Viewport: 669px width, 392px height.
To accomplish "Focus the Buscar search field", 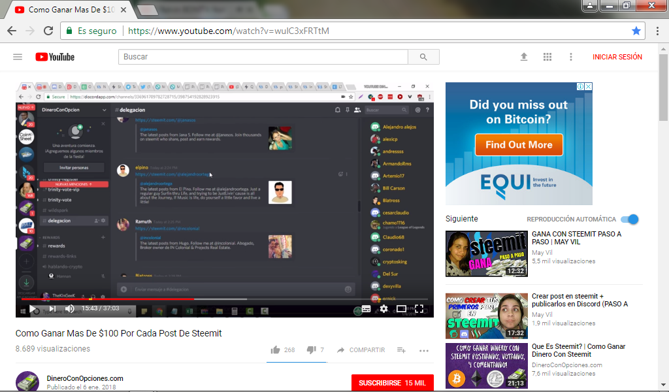I will (263, 57).
